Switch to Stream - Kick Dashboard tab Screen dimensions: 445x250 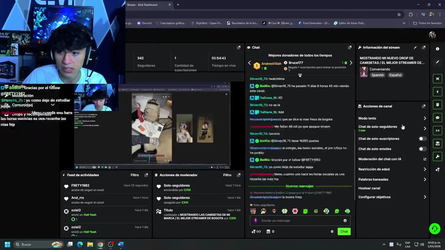click(146, 5)
